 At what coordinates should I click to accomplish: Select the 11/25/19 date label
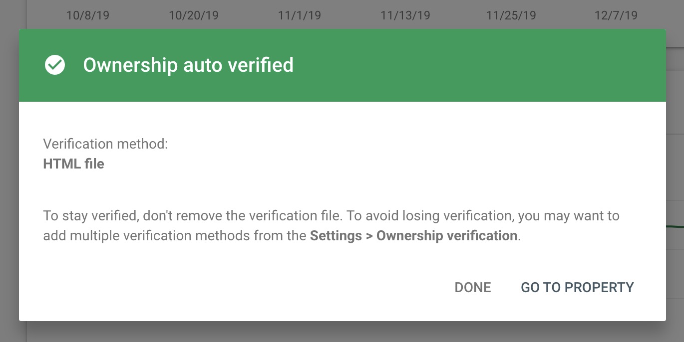click(511, 15)
